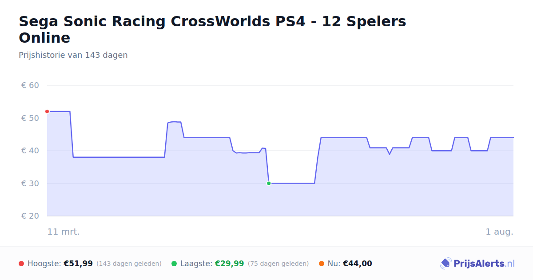Click the €44,00 current price value
The height and width of the screenshot is (280, 533).
click(x=358, y=264)
